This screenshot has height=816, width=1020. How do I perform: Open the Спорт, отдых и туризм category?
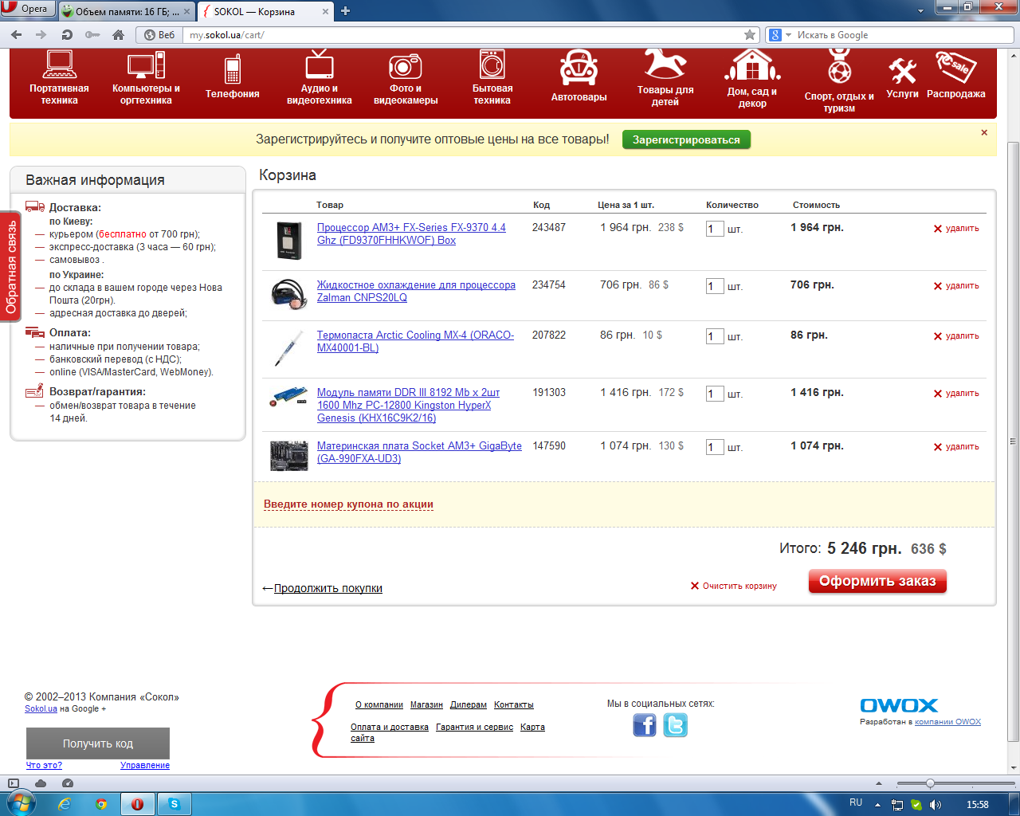(x=839, y=80)
